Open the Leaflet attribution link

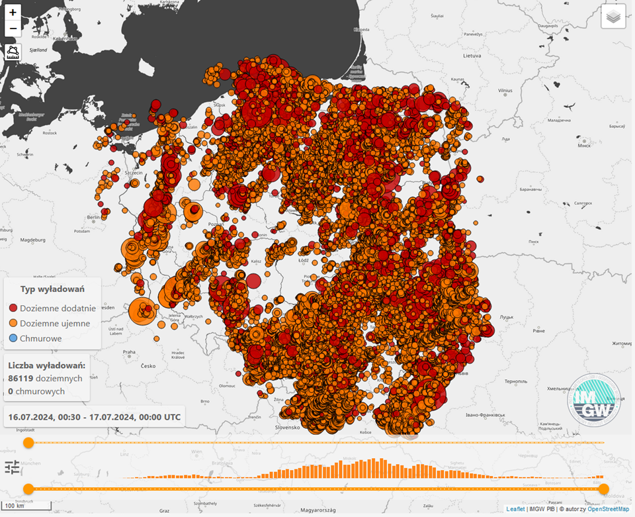click(x=515, y=509)
